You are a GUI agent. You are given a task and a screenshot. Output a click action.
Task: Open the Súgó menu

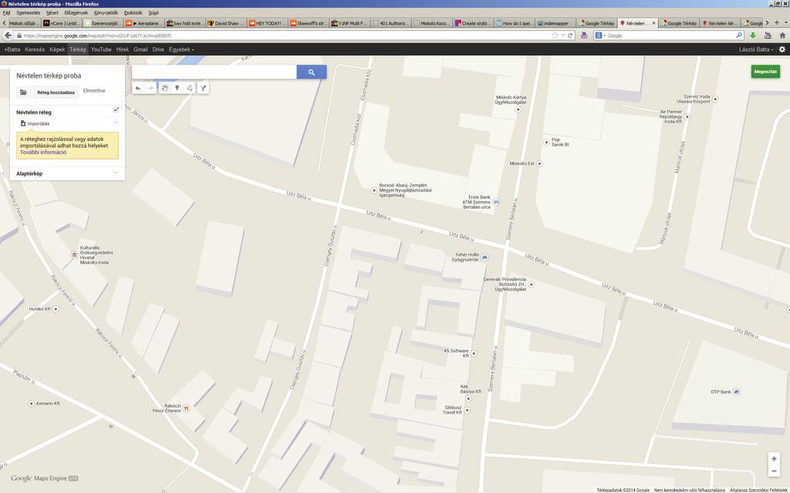click(154, 12)
